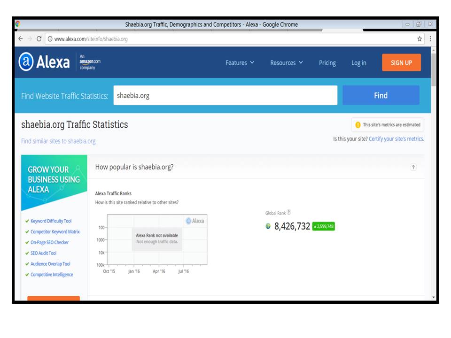View site info icon in address bar

[x=50, y=39]
